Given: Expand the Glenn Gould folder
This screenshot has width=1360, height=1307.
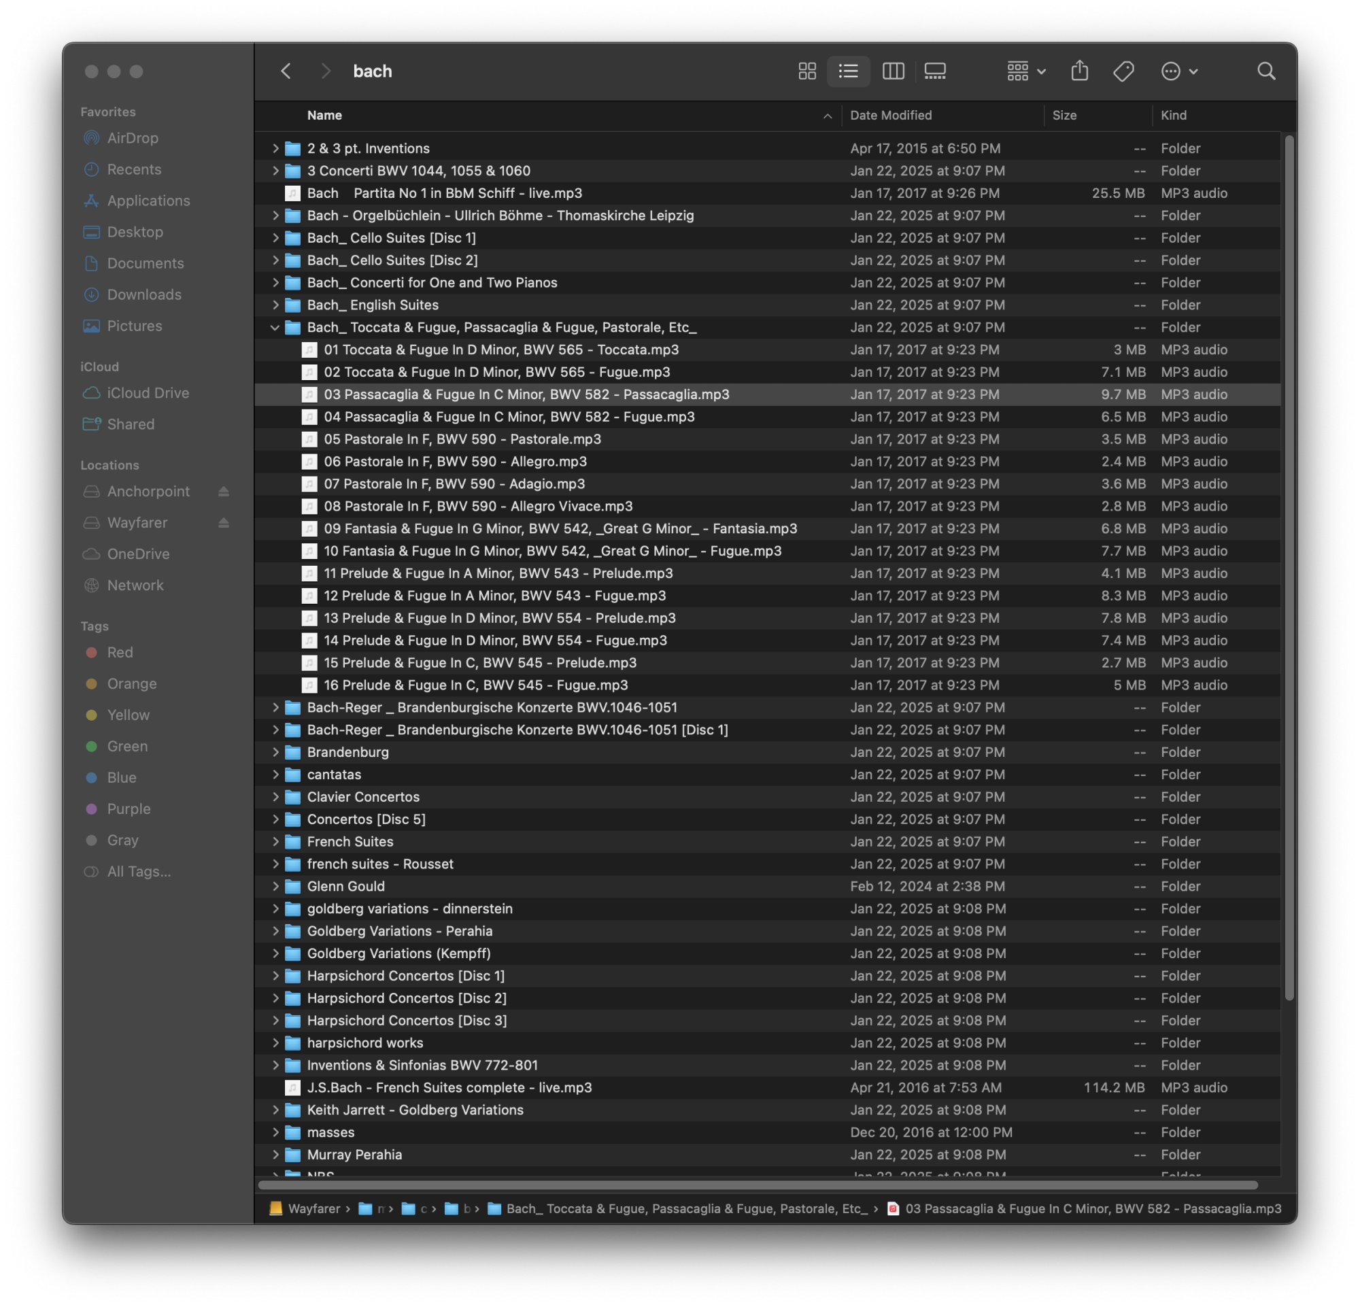Looking at the screenshot, I should point(275,886).
